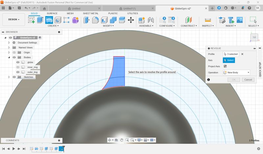Open the Data Panel grid icon

(3, 8)
